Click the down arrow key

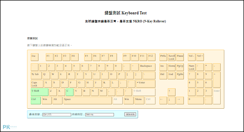(172, 101)
